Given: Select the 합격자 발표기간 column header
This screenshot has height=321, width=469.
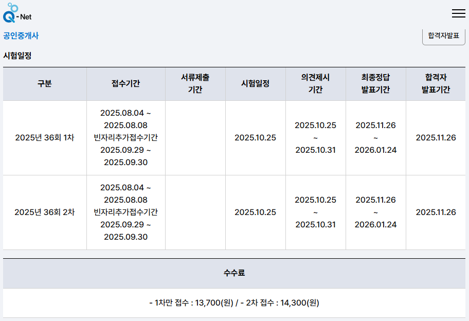Looking at the screenshot, I should pos(436,83).
